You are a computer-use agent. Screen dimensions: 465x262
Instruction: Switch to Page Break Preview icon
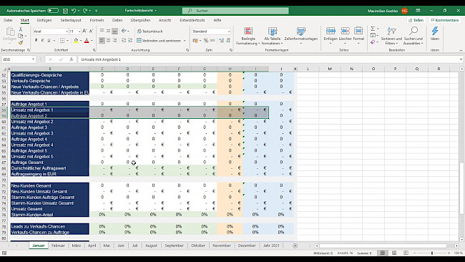click(406, 253)
